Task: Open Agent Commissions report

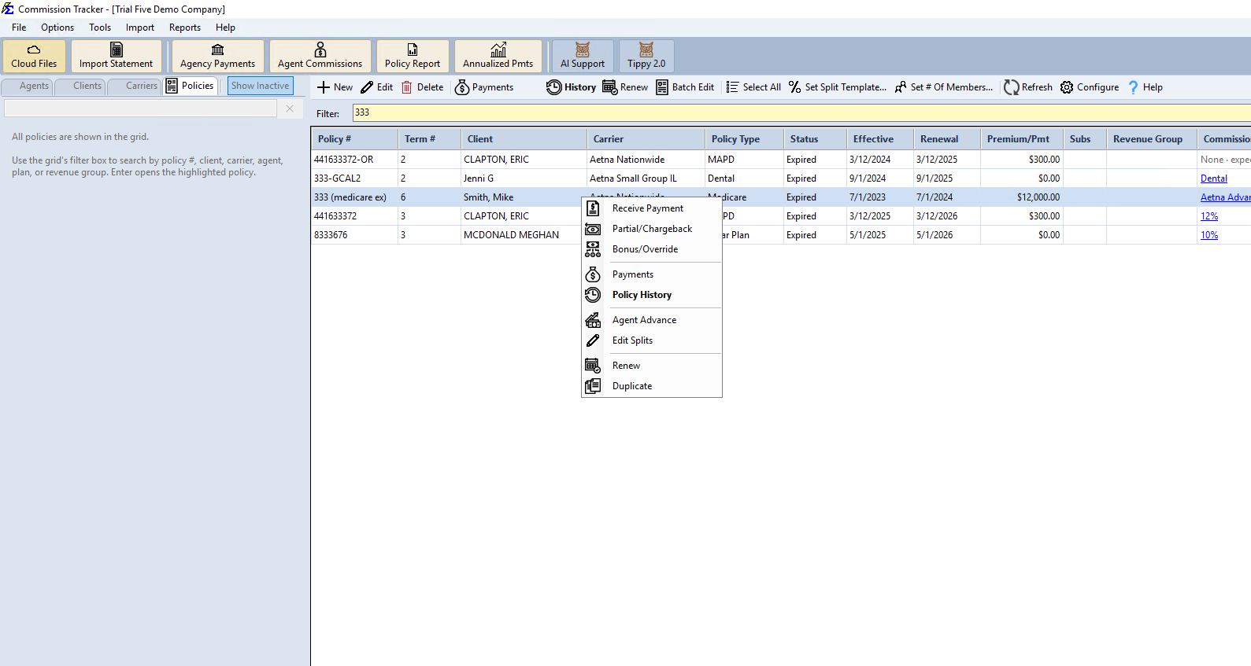Action: 320,57
